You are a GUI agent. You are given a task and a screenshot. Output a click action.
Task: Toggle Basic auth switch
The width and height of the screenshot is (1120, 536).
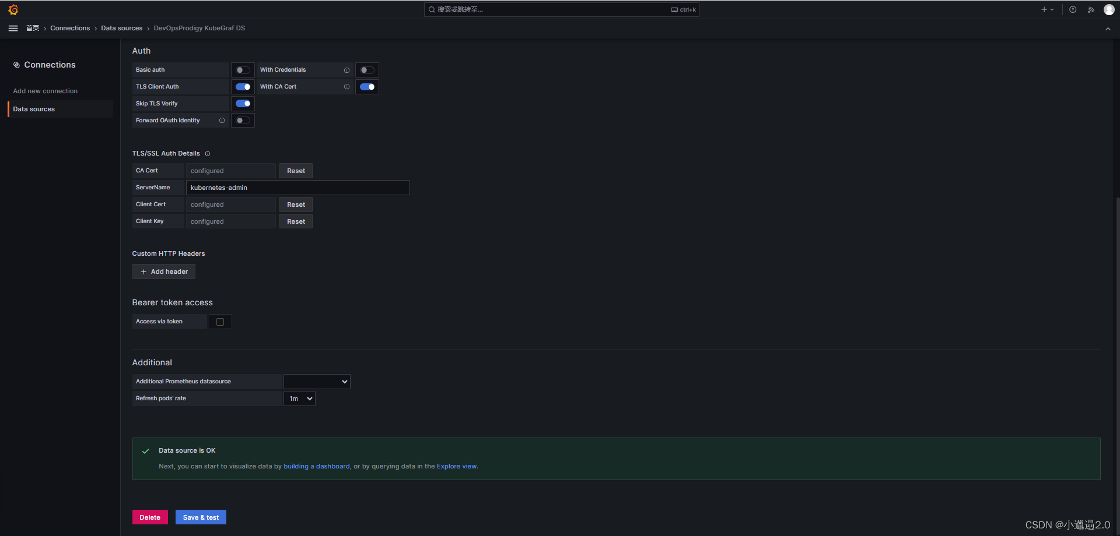coord(243,70)
